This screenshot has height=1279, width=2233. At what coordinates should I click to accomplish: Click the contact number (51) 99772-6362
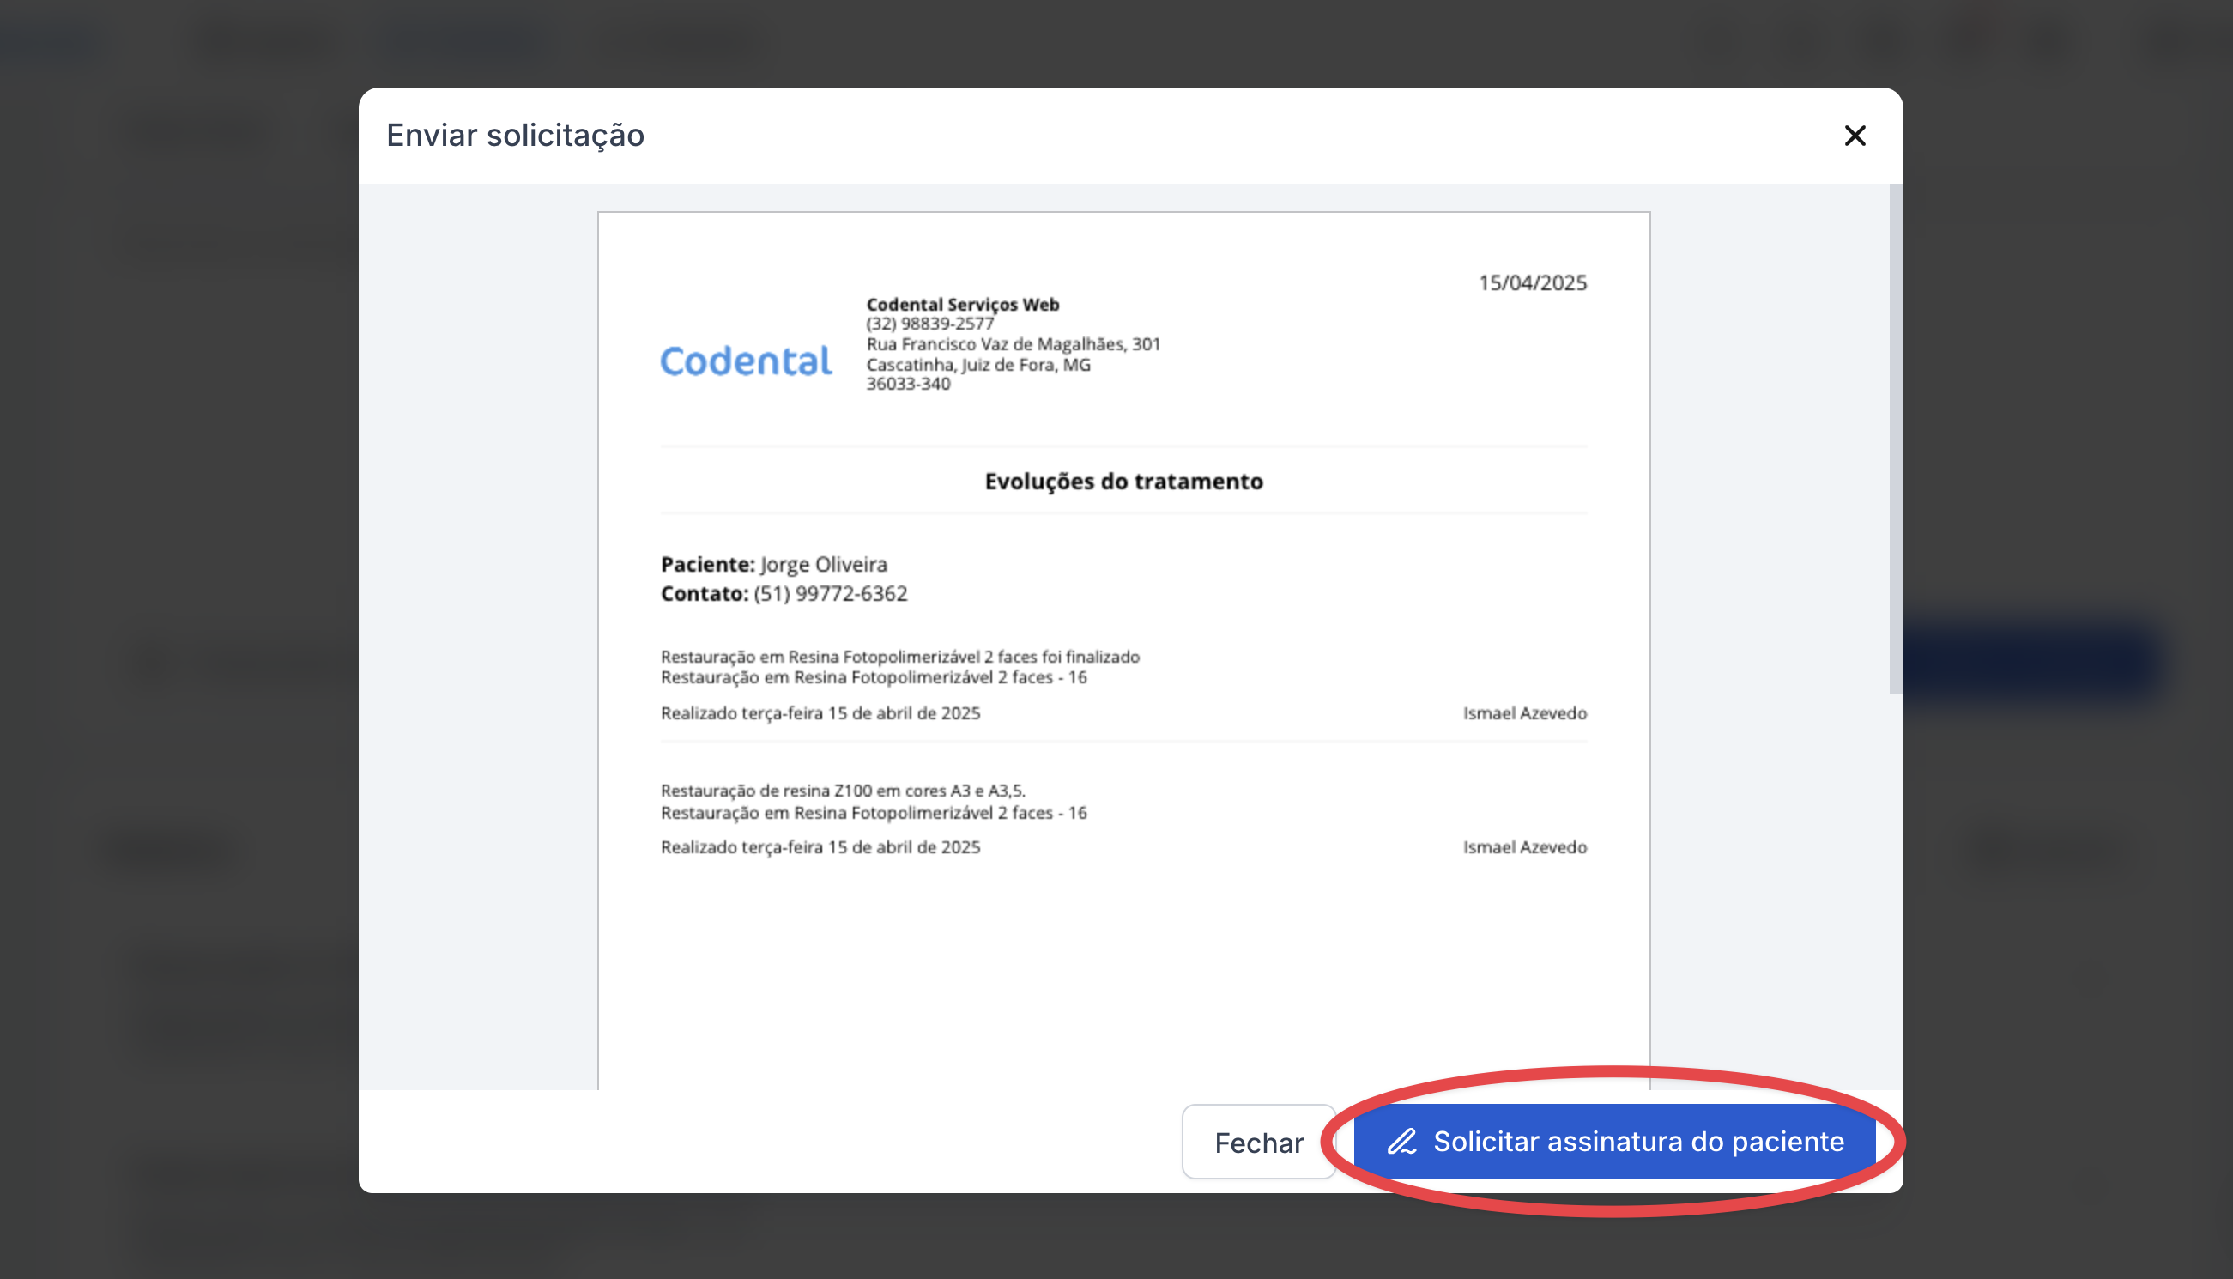click(830, 594)
